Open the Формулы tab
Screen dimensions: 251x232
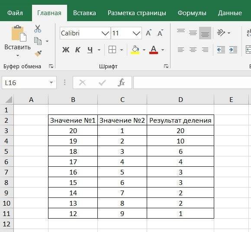coord(192,13)
